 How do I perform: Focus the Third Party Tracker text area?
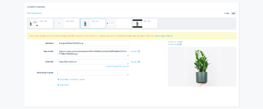coord(93,73)
